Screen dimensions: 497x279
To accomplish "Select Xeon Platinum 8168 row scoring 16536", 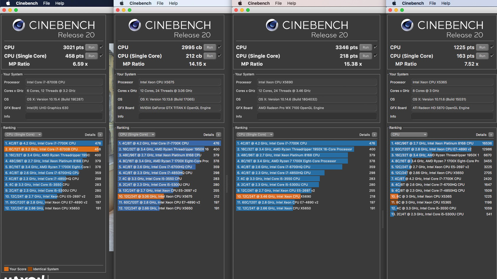I will click(x=442, y=143).
